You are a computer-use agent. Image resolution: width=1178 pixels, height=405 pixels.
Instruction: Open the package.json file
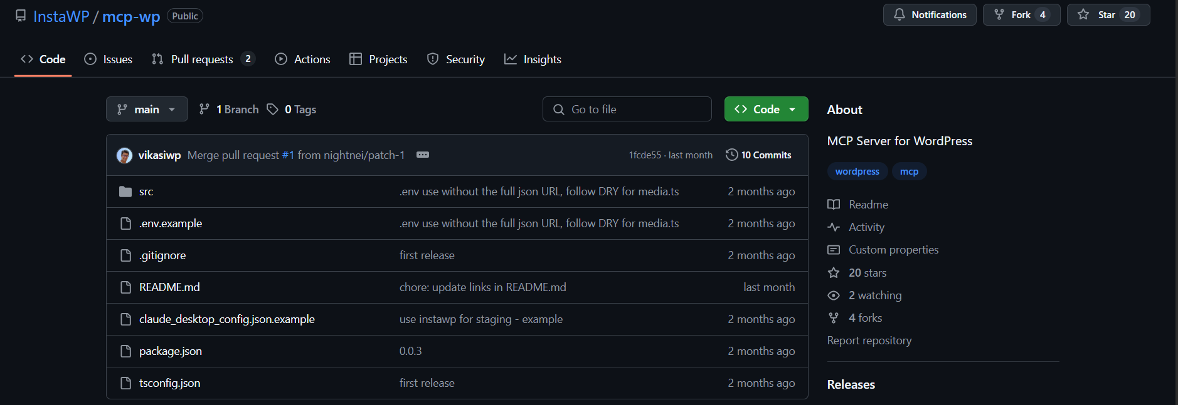[171, 351]
